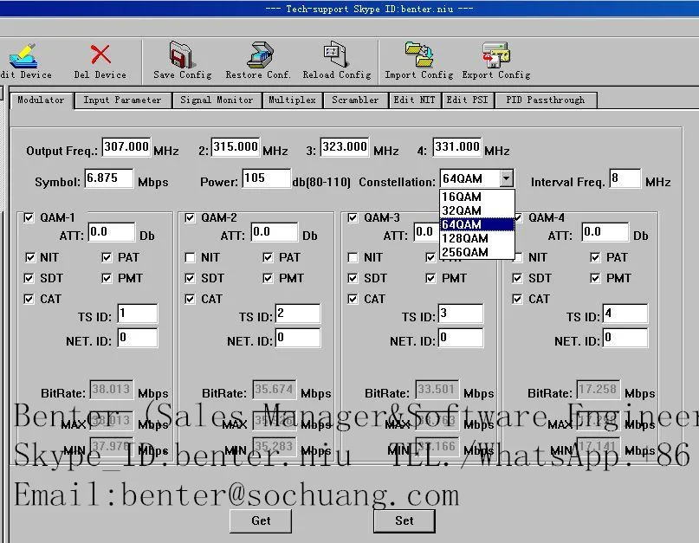Viewport: 699px width, 543px height.
Task: Toggle CAT checkbox in QAM-4 group
Action: point(517,299)
